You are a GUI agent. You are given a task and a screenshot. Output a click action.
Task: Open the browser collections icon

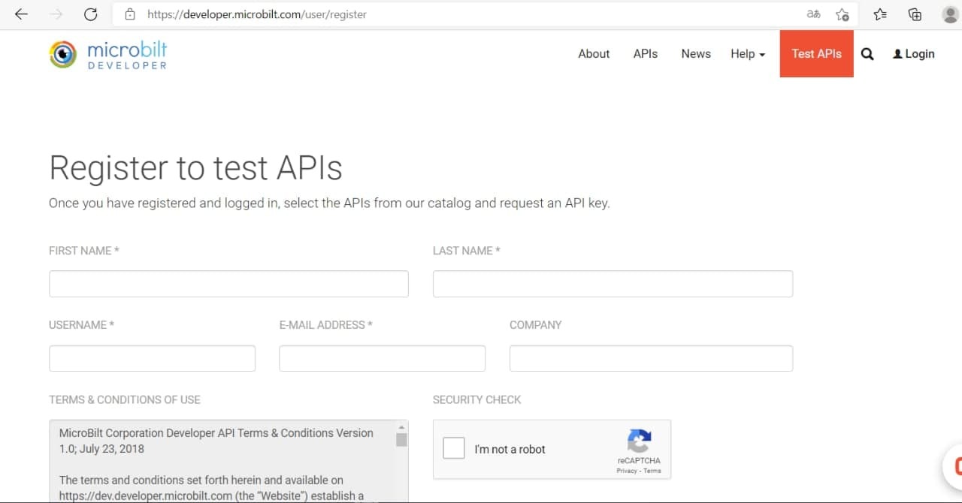(x=915, y=14)
